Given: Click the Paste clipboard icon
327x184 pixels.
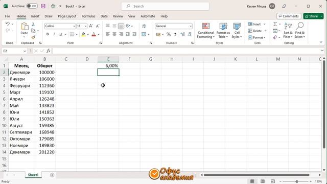Looking at the screenshot, I should [x=25, y=27].
